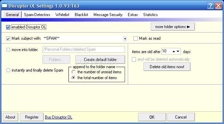Uncheck enabled Disruptor OL checkbox
Image resolution: width=224 pixels, height=124 pixels.
8,27
